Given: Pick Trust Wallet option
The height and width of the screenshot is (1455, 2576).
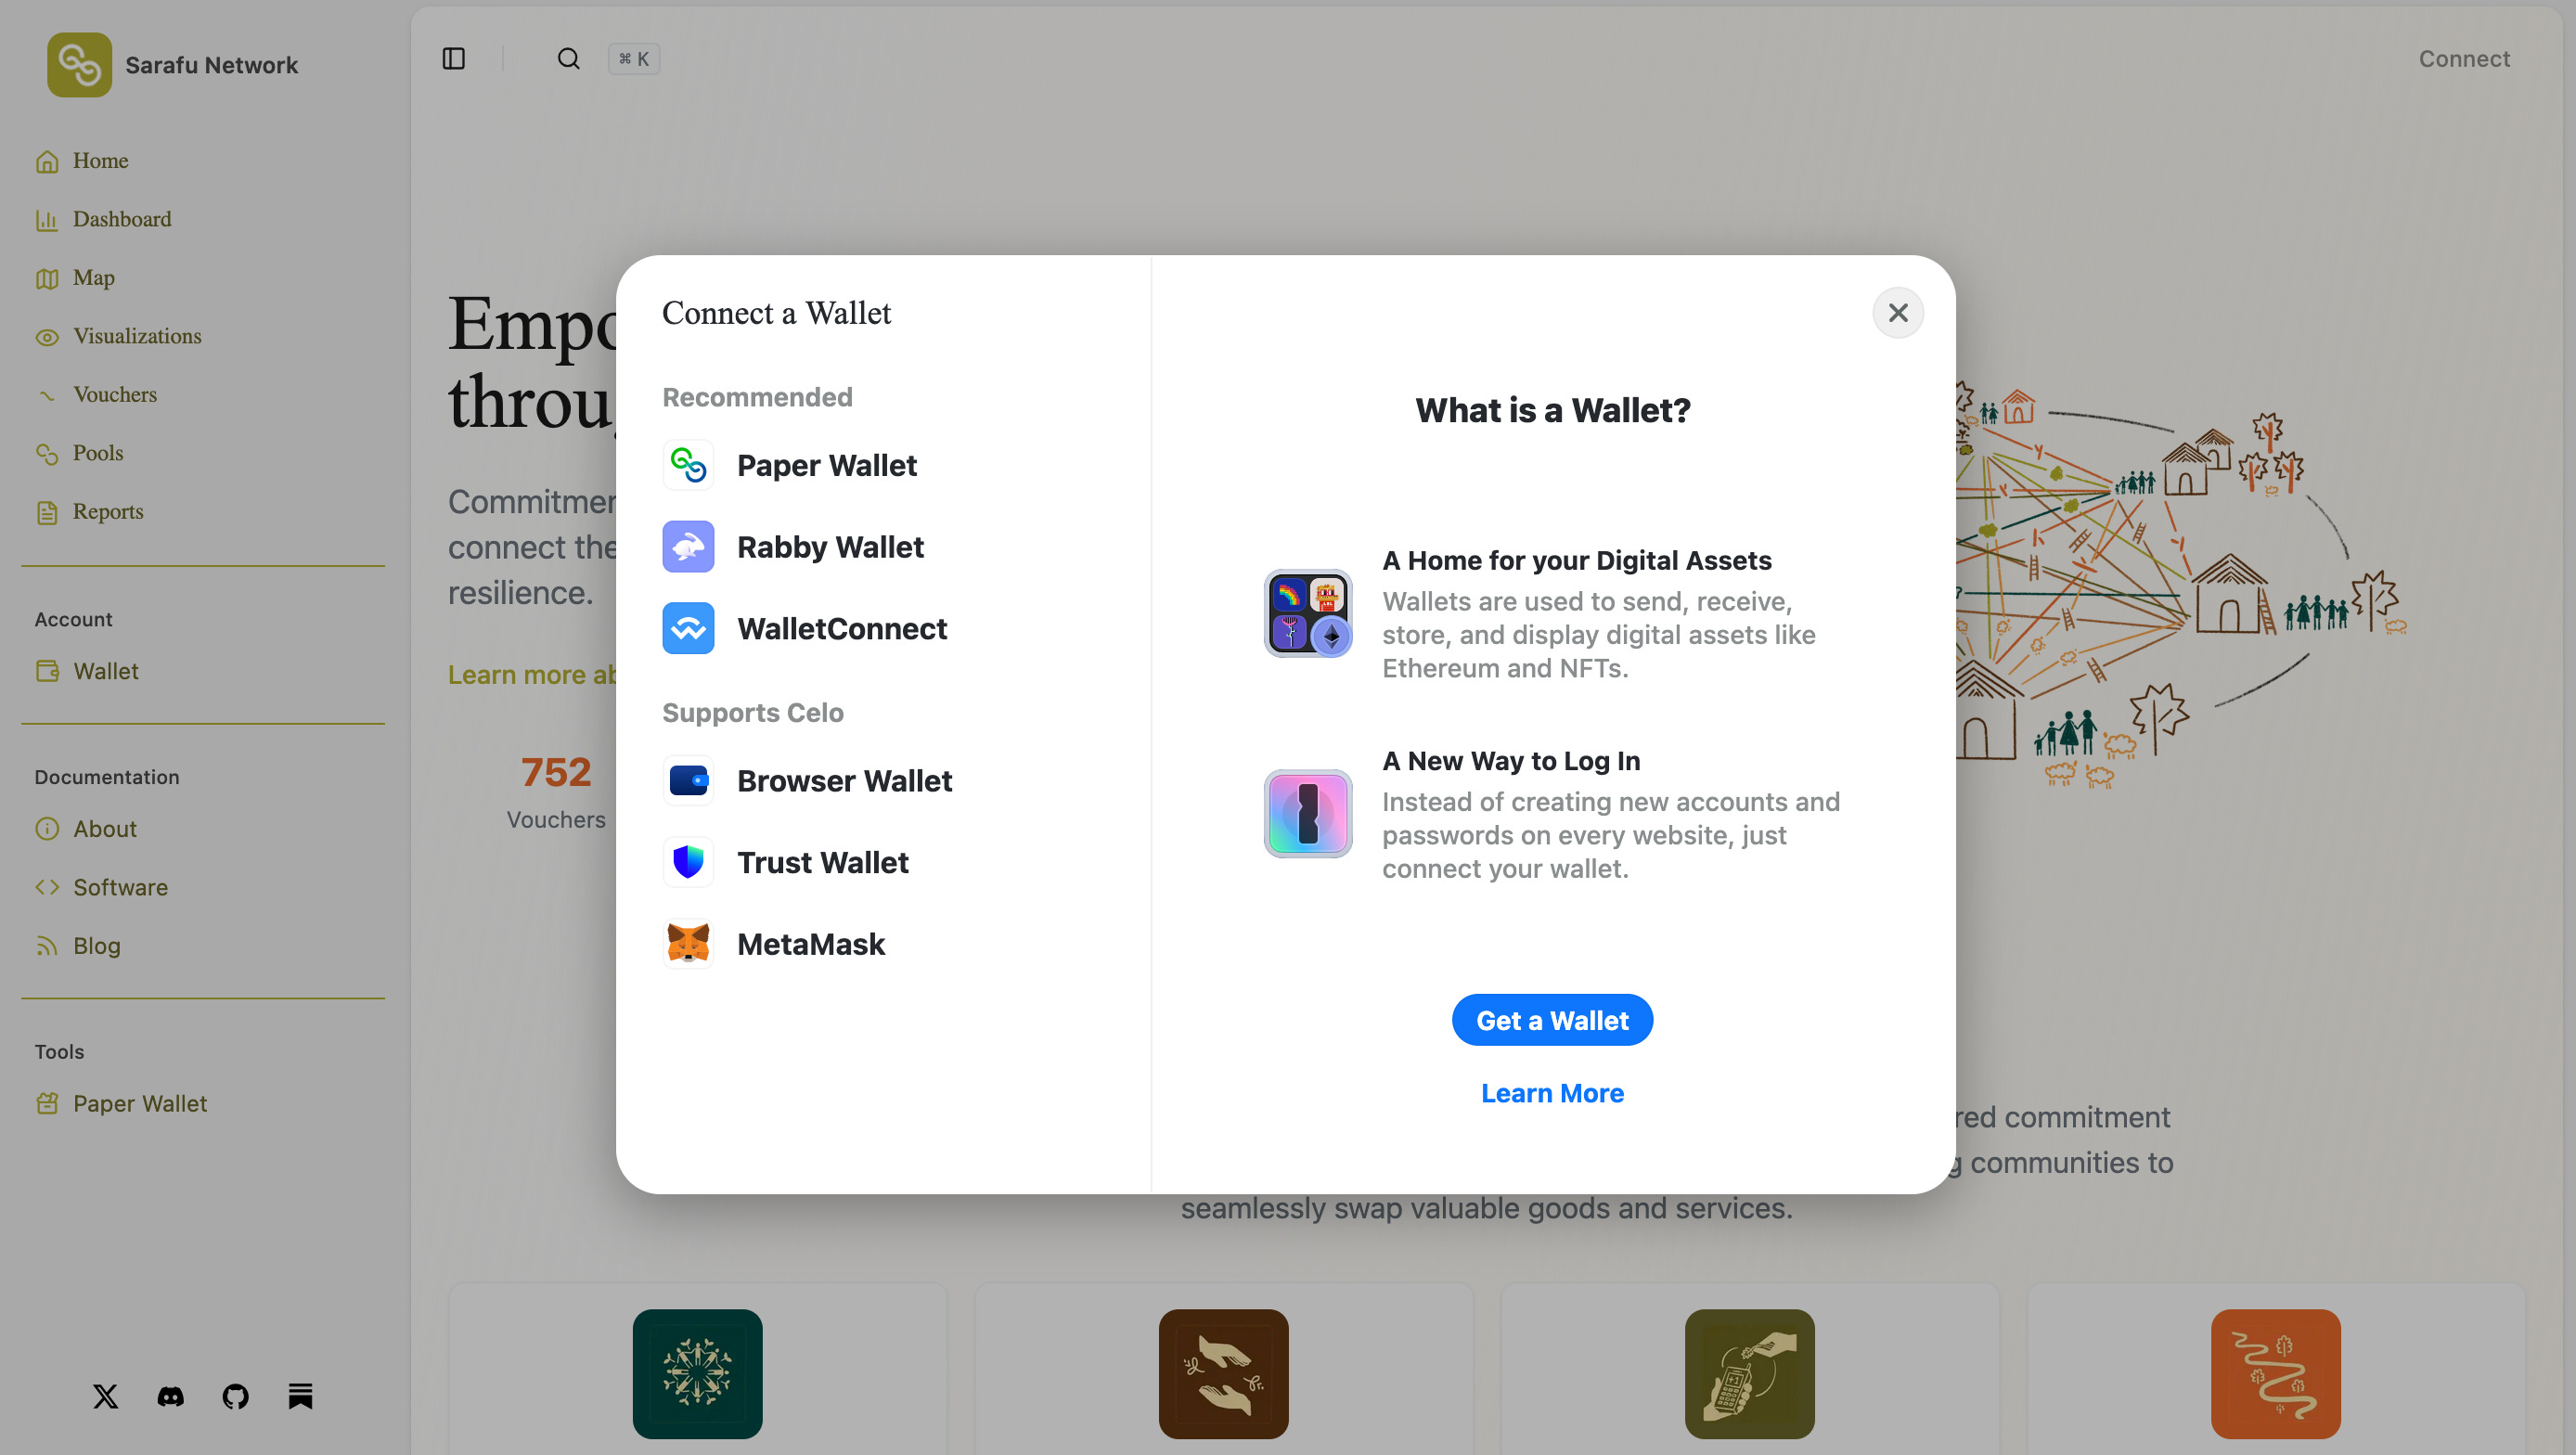Looking at the screenshot, I should pyautogui.click(x=822, y=862).
